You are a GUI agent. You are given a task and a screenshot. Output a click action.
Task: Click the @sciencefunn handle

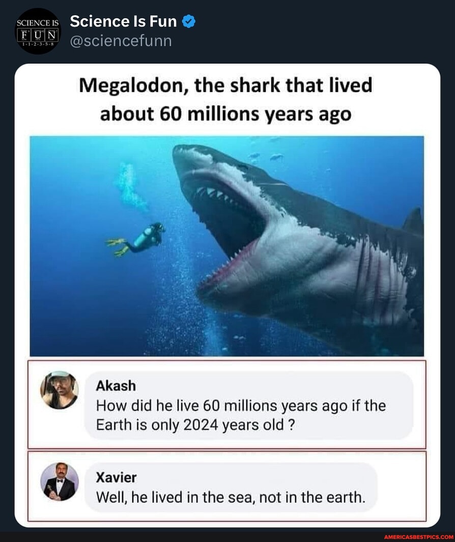click(121, 40)
